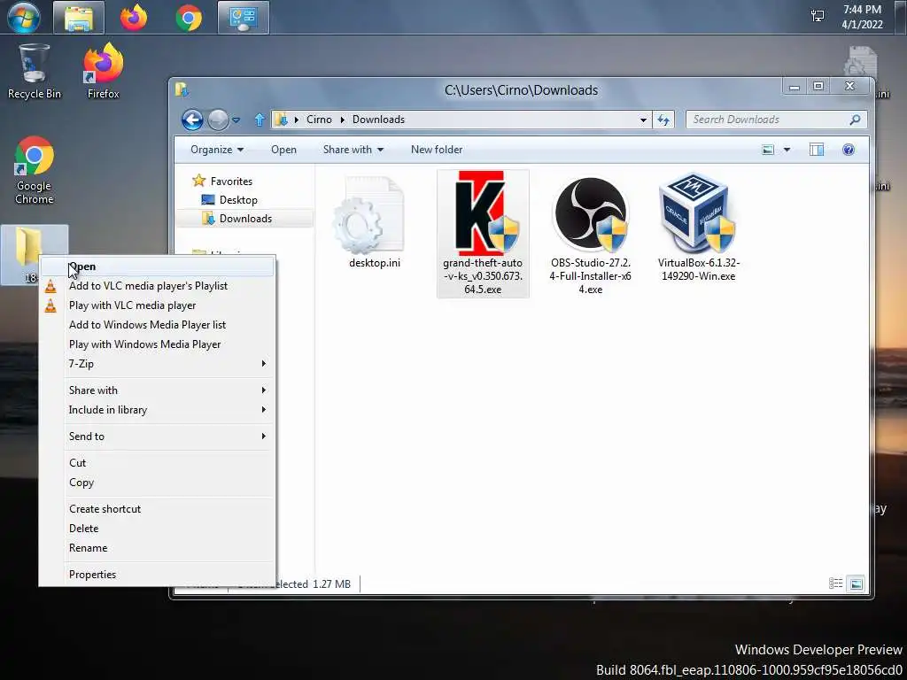907x680 pixels.
Task: Go forward in the Downloads window
Action: pyautogui.click(x=218, y=120)
